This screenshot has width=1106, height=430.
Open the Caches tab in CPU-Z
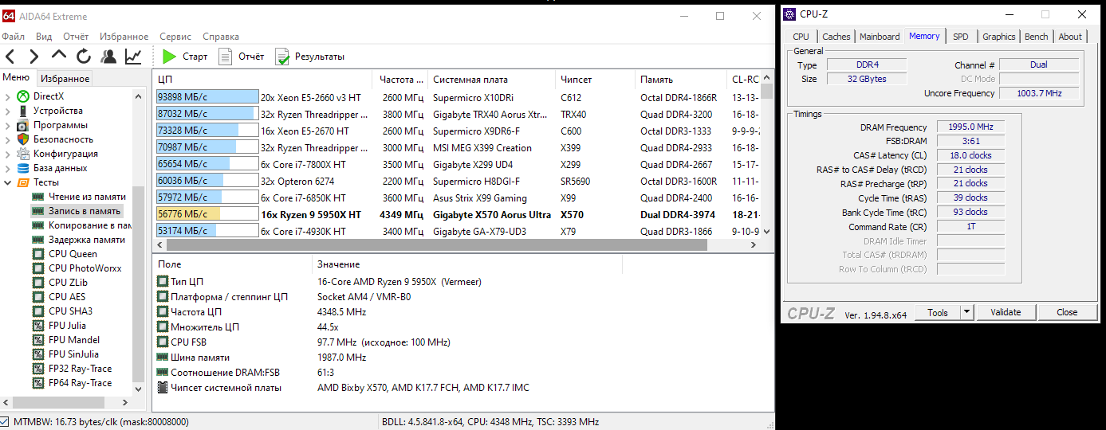click(x=836, y=37)
